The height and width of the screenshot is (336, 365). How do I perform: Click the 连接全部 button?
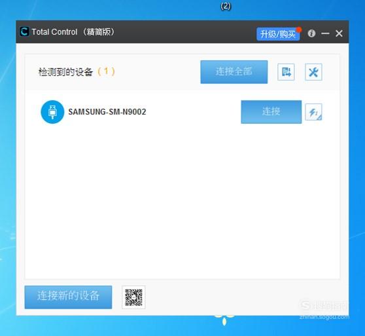tap(234, 72)
